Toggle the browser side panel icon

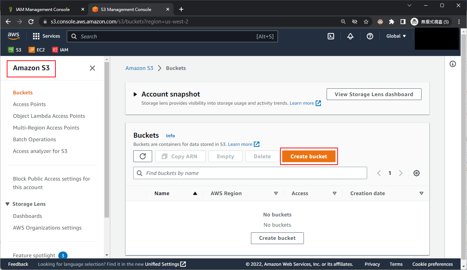(403, 22)
